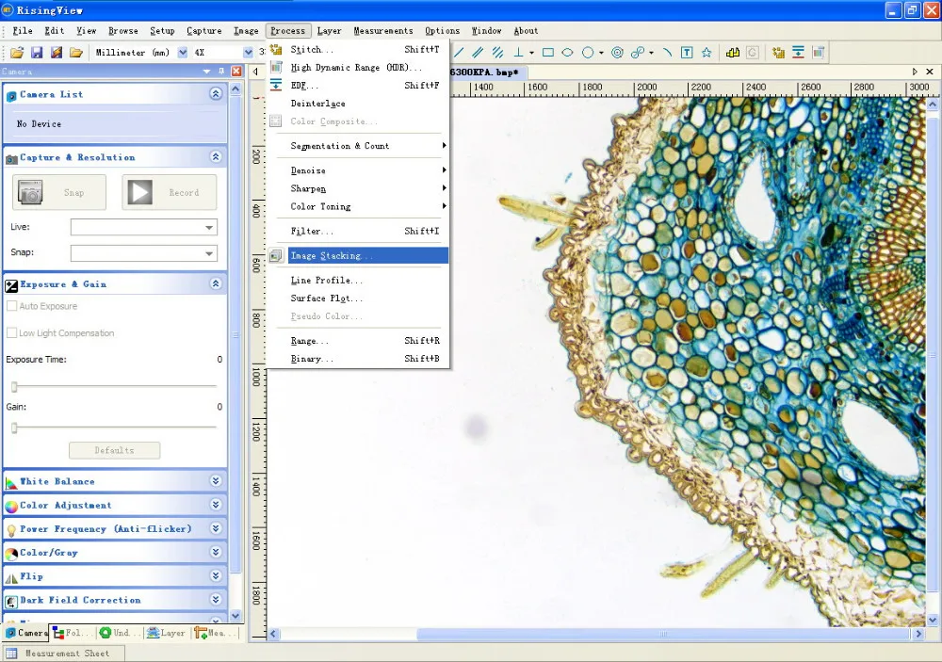Enable the Auto Exposure checkbox
The image size is (942, 662).
[12, 307]
